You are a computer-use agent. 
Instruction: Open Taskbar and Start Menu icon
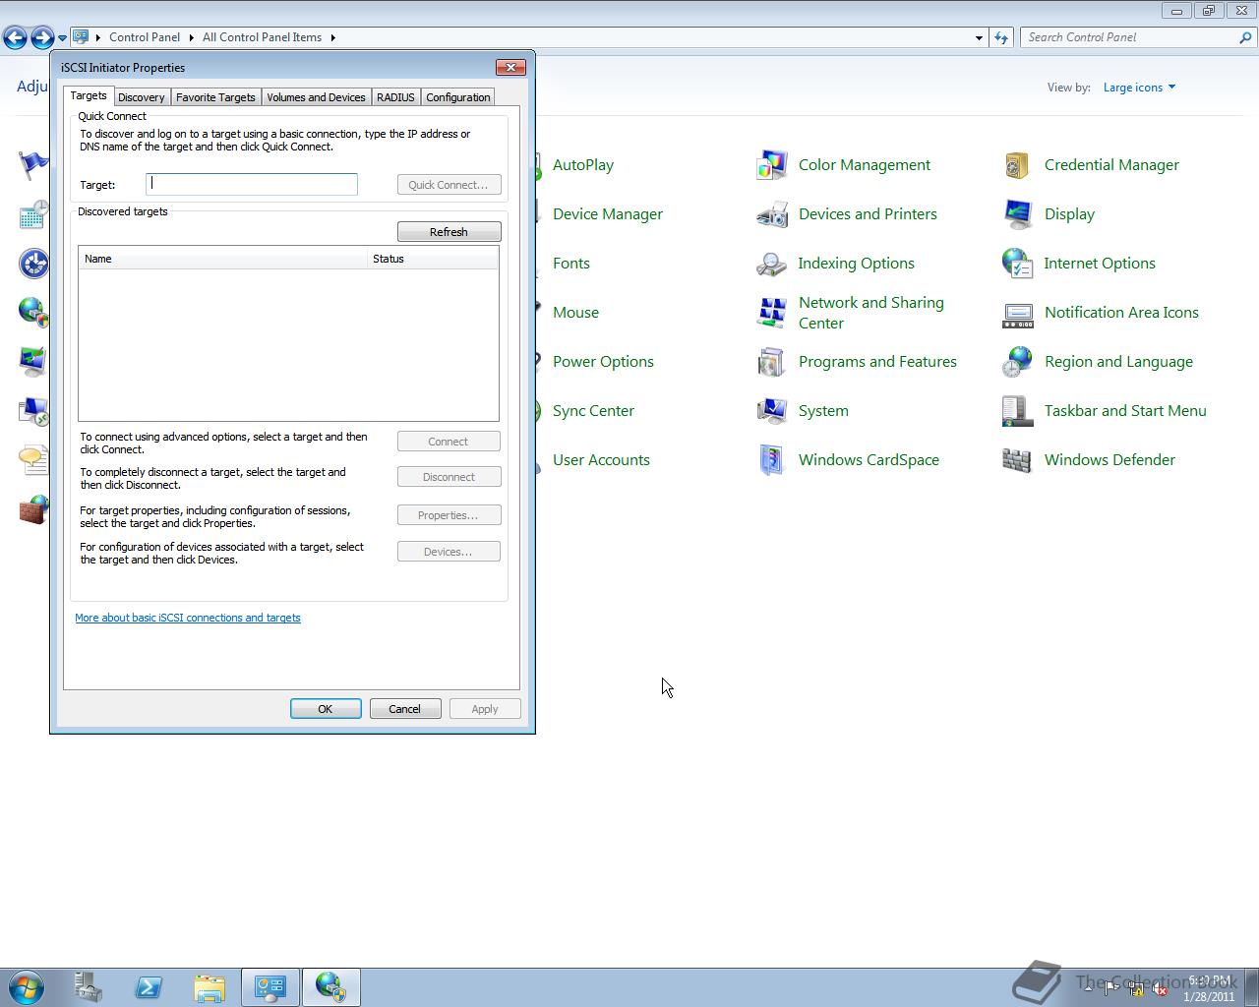click(x=1018, y=411)
